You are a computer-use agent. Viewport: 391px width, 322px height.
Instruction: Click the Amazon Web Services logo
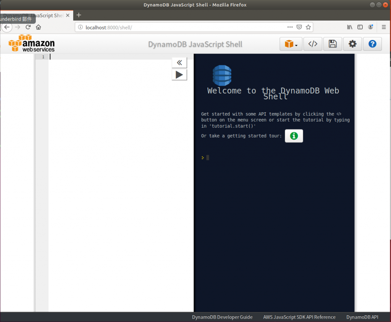[31, 44]
